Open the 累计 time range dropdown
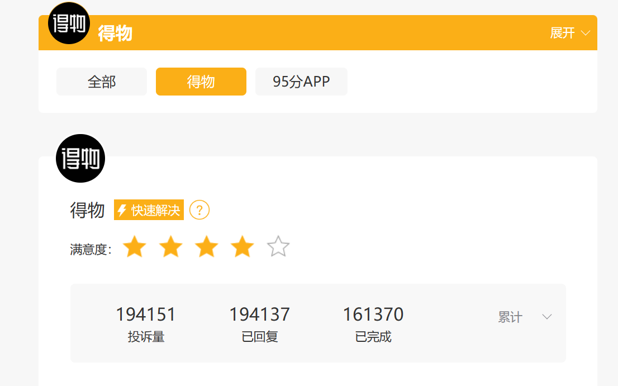The width and height of the screenshot is (618, 386). pos(524,317)
